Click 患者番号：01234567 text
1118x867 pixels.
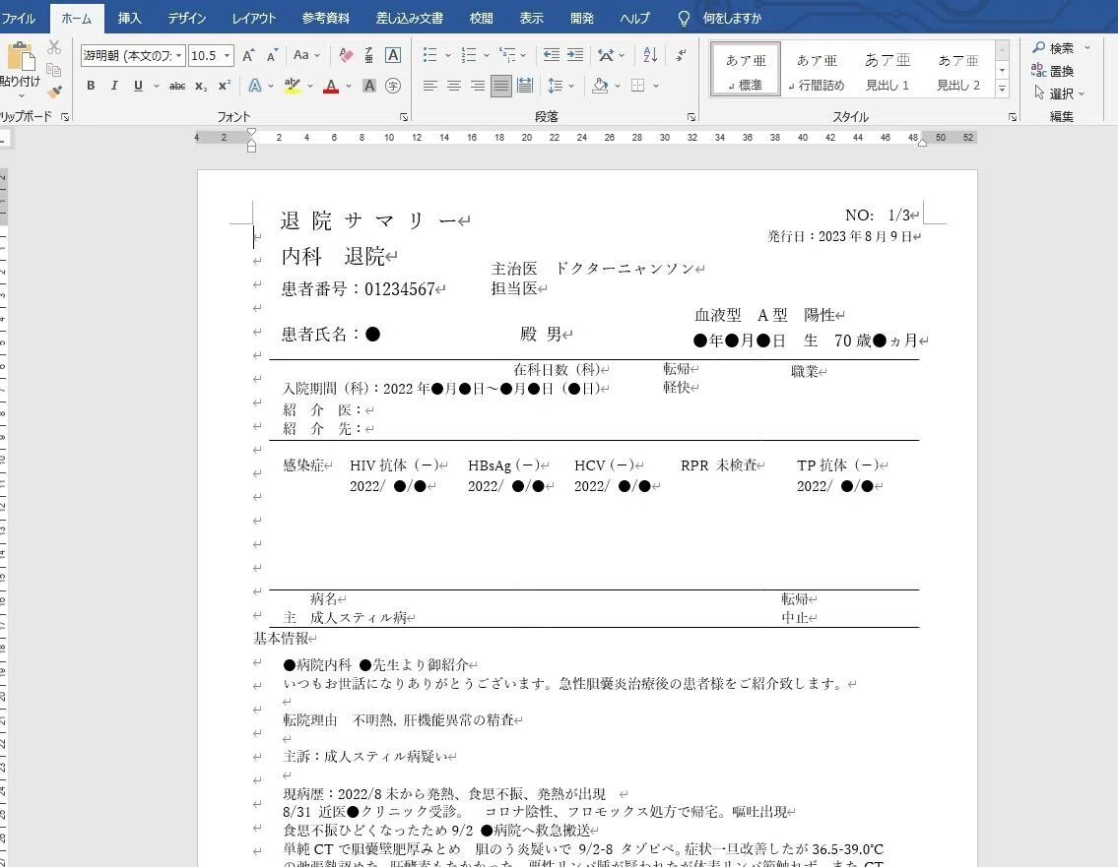click(x=359, y=289)
